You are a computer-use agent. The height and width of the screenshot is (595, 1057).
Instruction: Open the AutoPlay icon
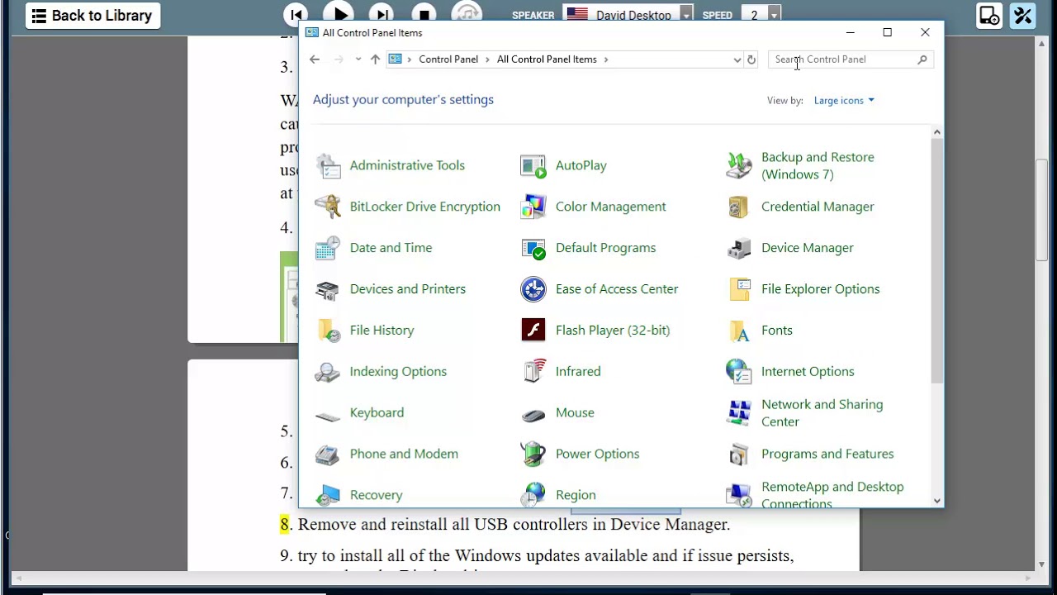pos(533,165)
